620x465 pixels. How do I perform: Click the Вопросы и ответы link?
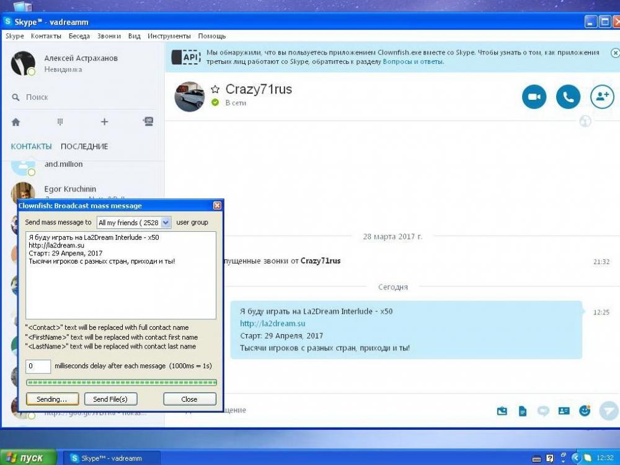tap(412, 61)
